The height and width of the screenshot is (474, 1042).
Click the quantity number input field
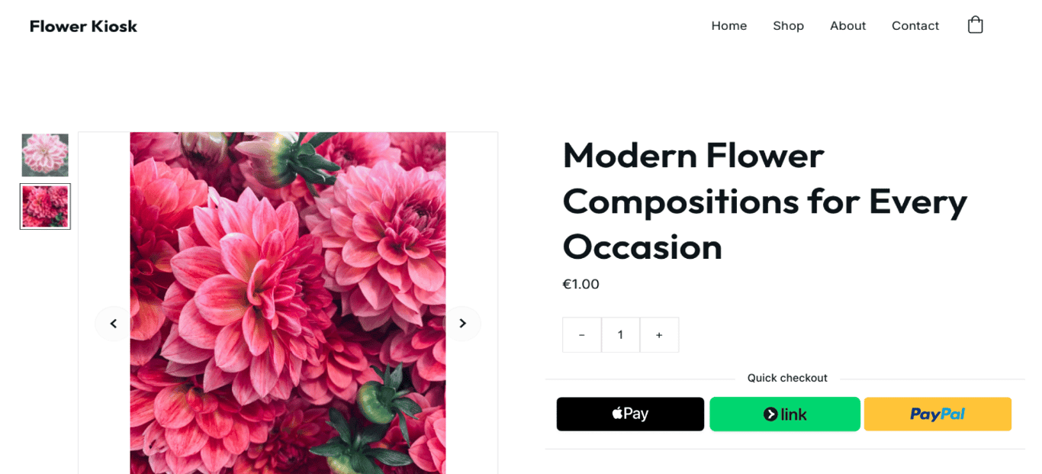point(620,334)
